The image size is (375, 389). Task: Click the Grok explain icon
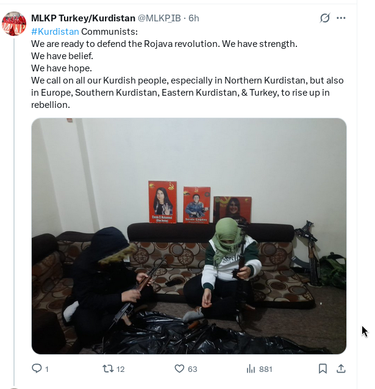tap(324, 18)
